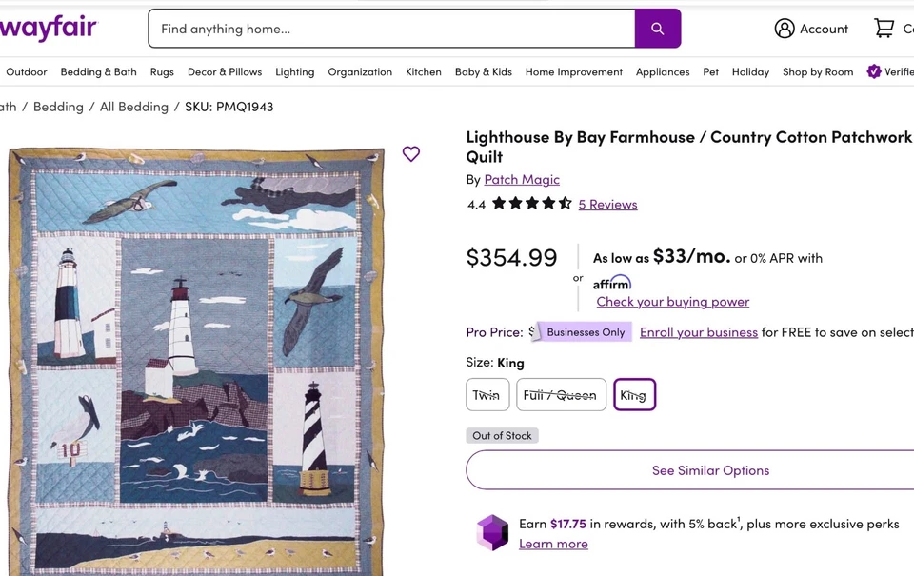Click the purple rewards cube icon
Screen dimensions: 914x576
coord(491,533)
